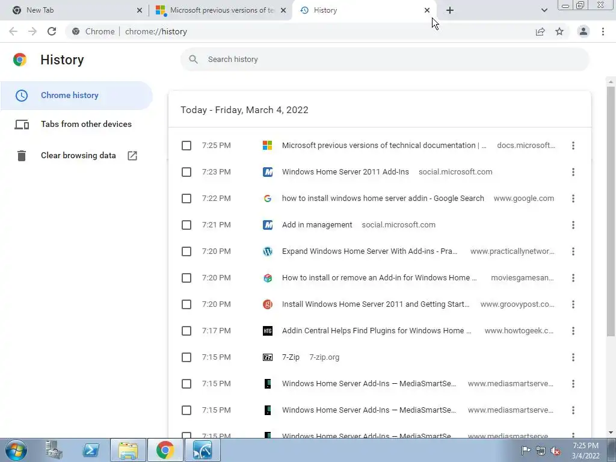
Task: Click the Microsoft logo favicon at 7:25 PM entry
Action: click(268, 146)
